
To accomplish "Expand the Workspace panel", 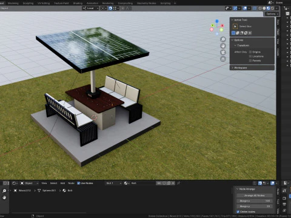I will (x=232, y=68).
